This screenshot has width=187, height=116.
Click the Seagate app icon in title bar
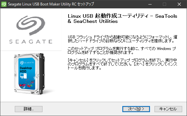click(x=4, y=4)
